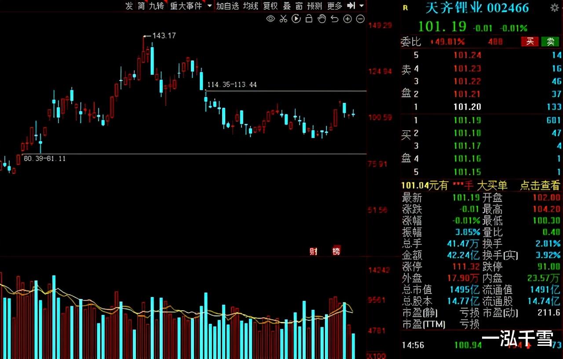Select buy level 3 price 101.17
Image resolution: width=563 pixels, height=359 pixels.
coord(467,146)
